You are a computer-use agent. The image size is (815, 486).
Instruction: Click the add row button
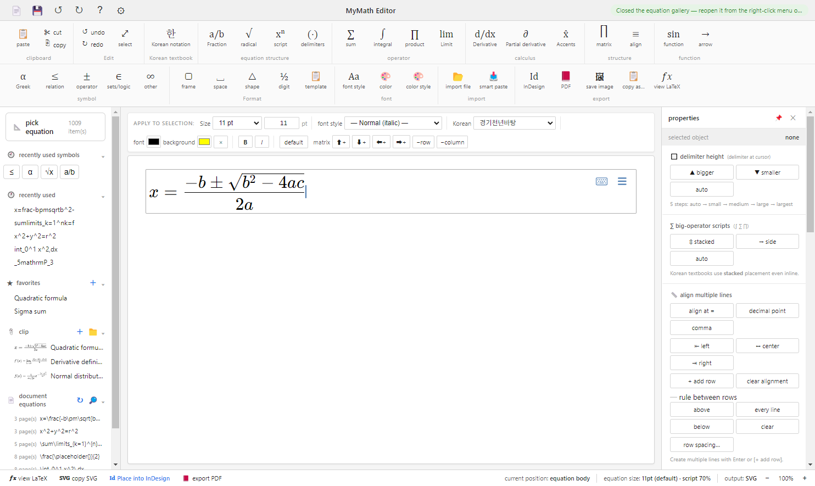702,381
